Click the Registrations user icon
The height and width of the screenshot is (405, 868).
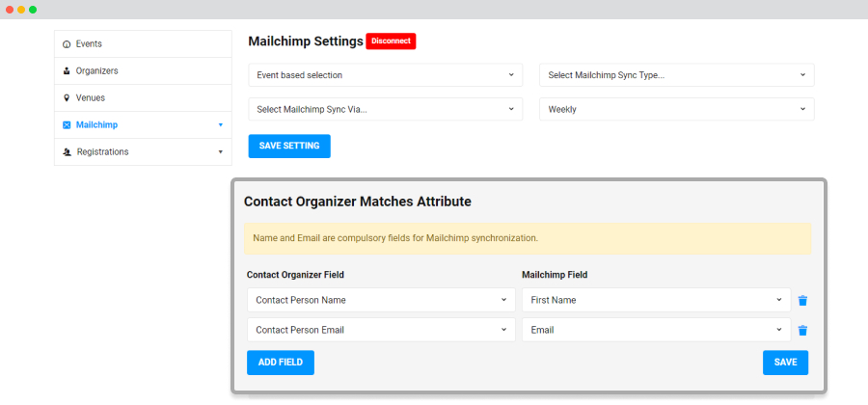coord(67,151)
